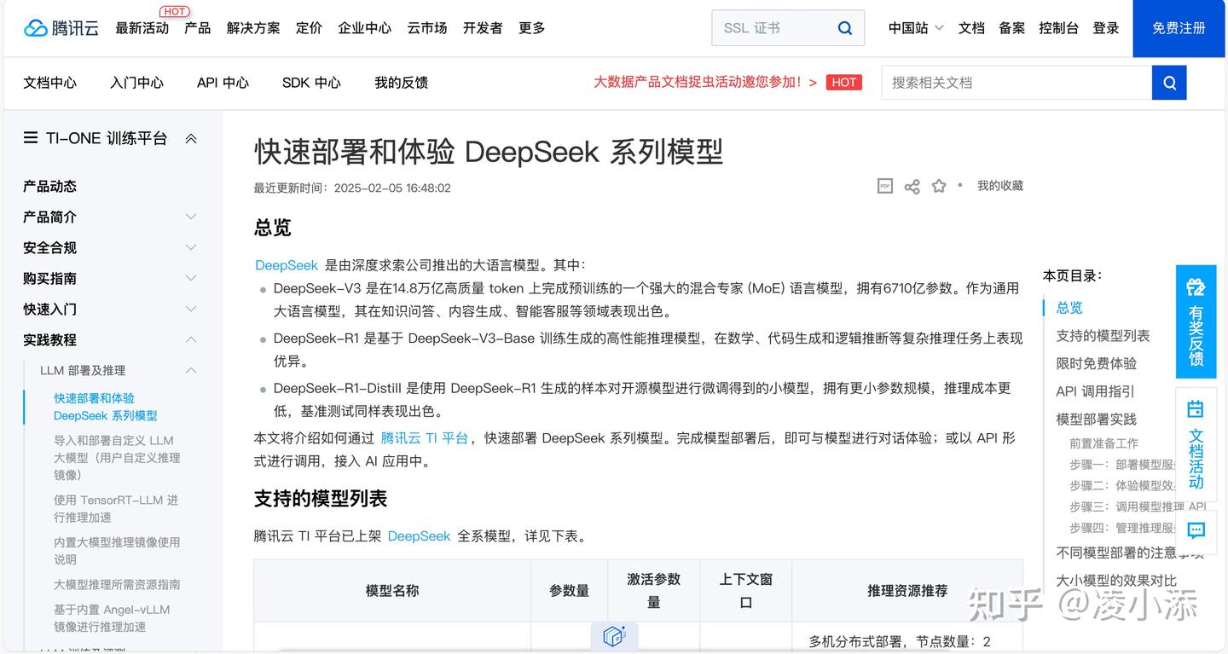Click the Tencent Cloud logo
1228x654 pixels.
coord(61,28)
